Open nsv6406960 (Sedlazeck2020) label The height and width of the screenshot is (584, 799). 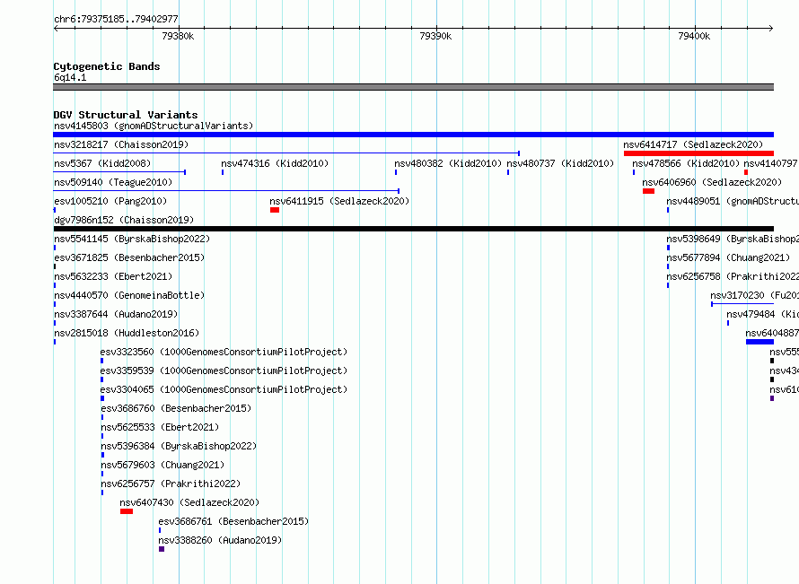(x=712, y=182)
